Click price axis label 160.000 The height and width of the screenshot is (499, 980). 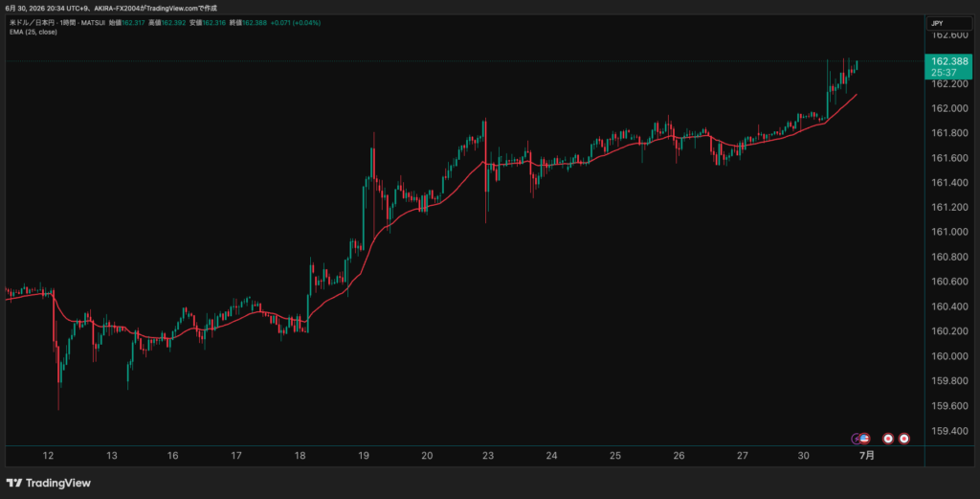pos(949,356)
